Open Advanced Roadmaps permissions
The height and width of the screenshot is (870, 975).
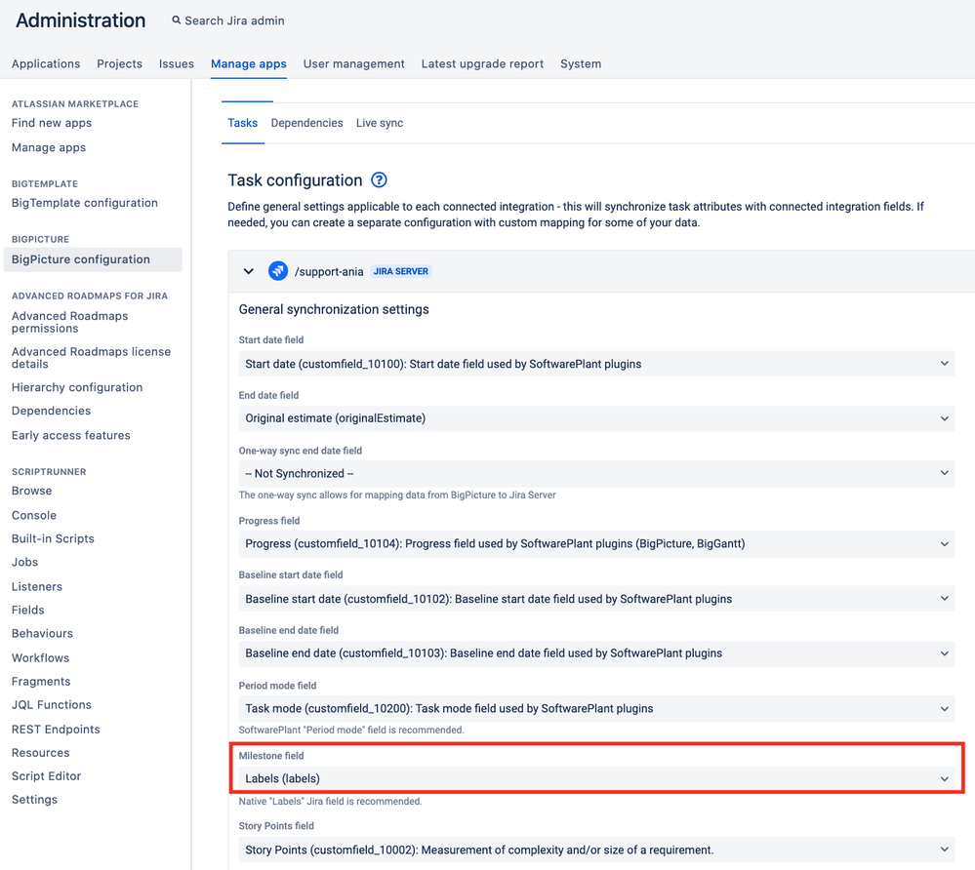tap(69, 322)
